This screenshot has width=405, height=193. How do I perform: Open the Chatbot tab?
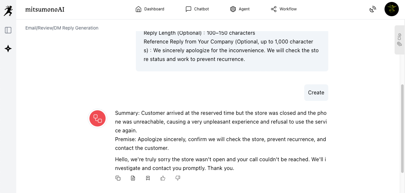[x=197, y=9]
